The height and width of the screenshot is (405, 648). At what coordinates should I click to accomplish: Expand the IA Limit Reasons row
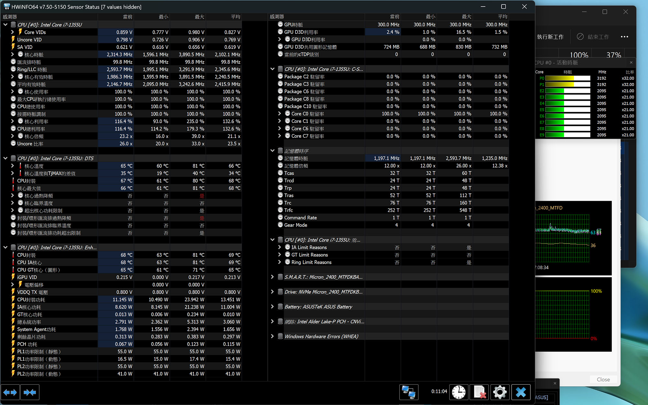click(280, 247)
